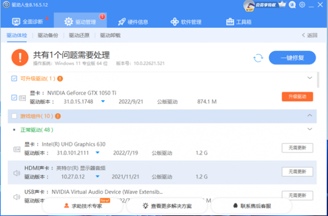Click Intel UHD Graphics card icon
Screen dimensions: 328x216
pos(17,149)
